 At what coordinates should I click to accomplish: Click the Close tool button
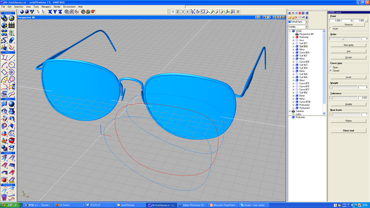[348, 131]
